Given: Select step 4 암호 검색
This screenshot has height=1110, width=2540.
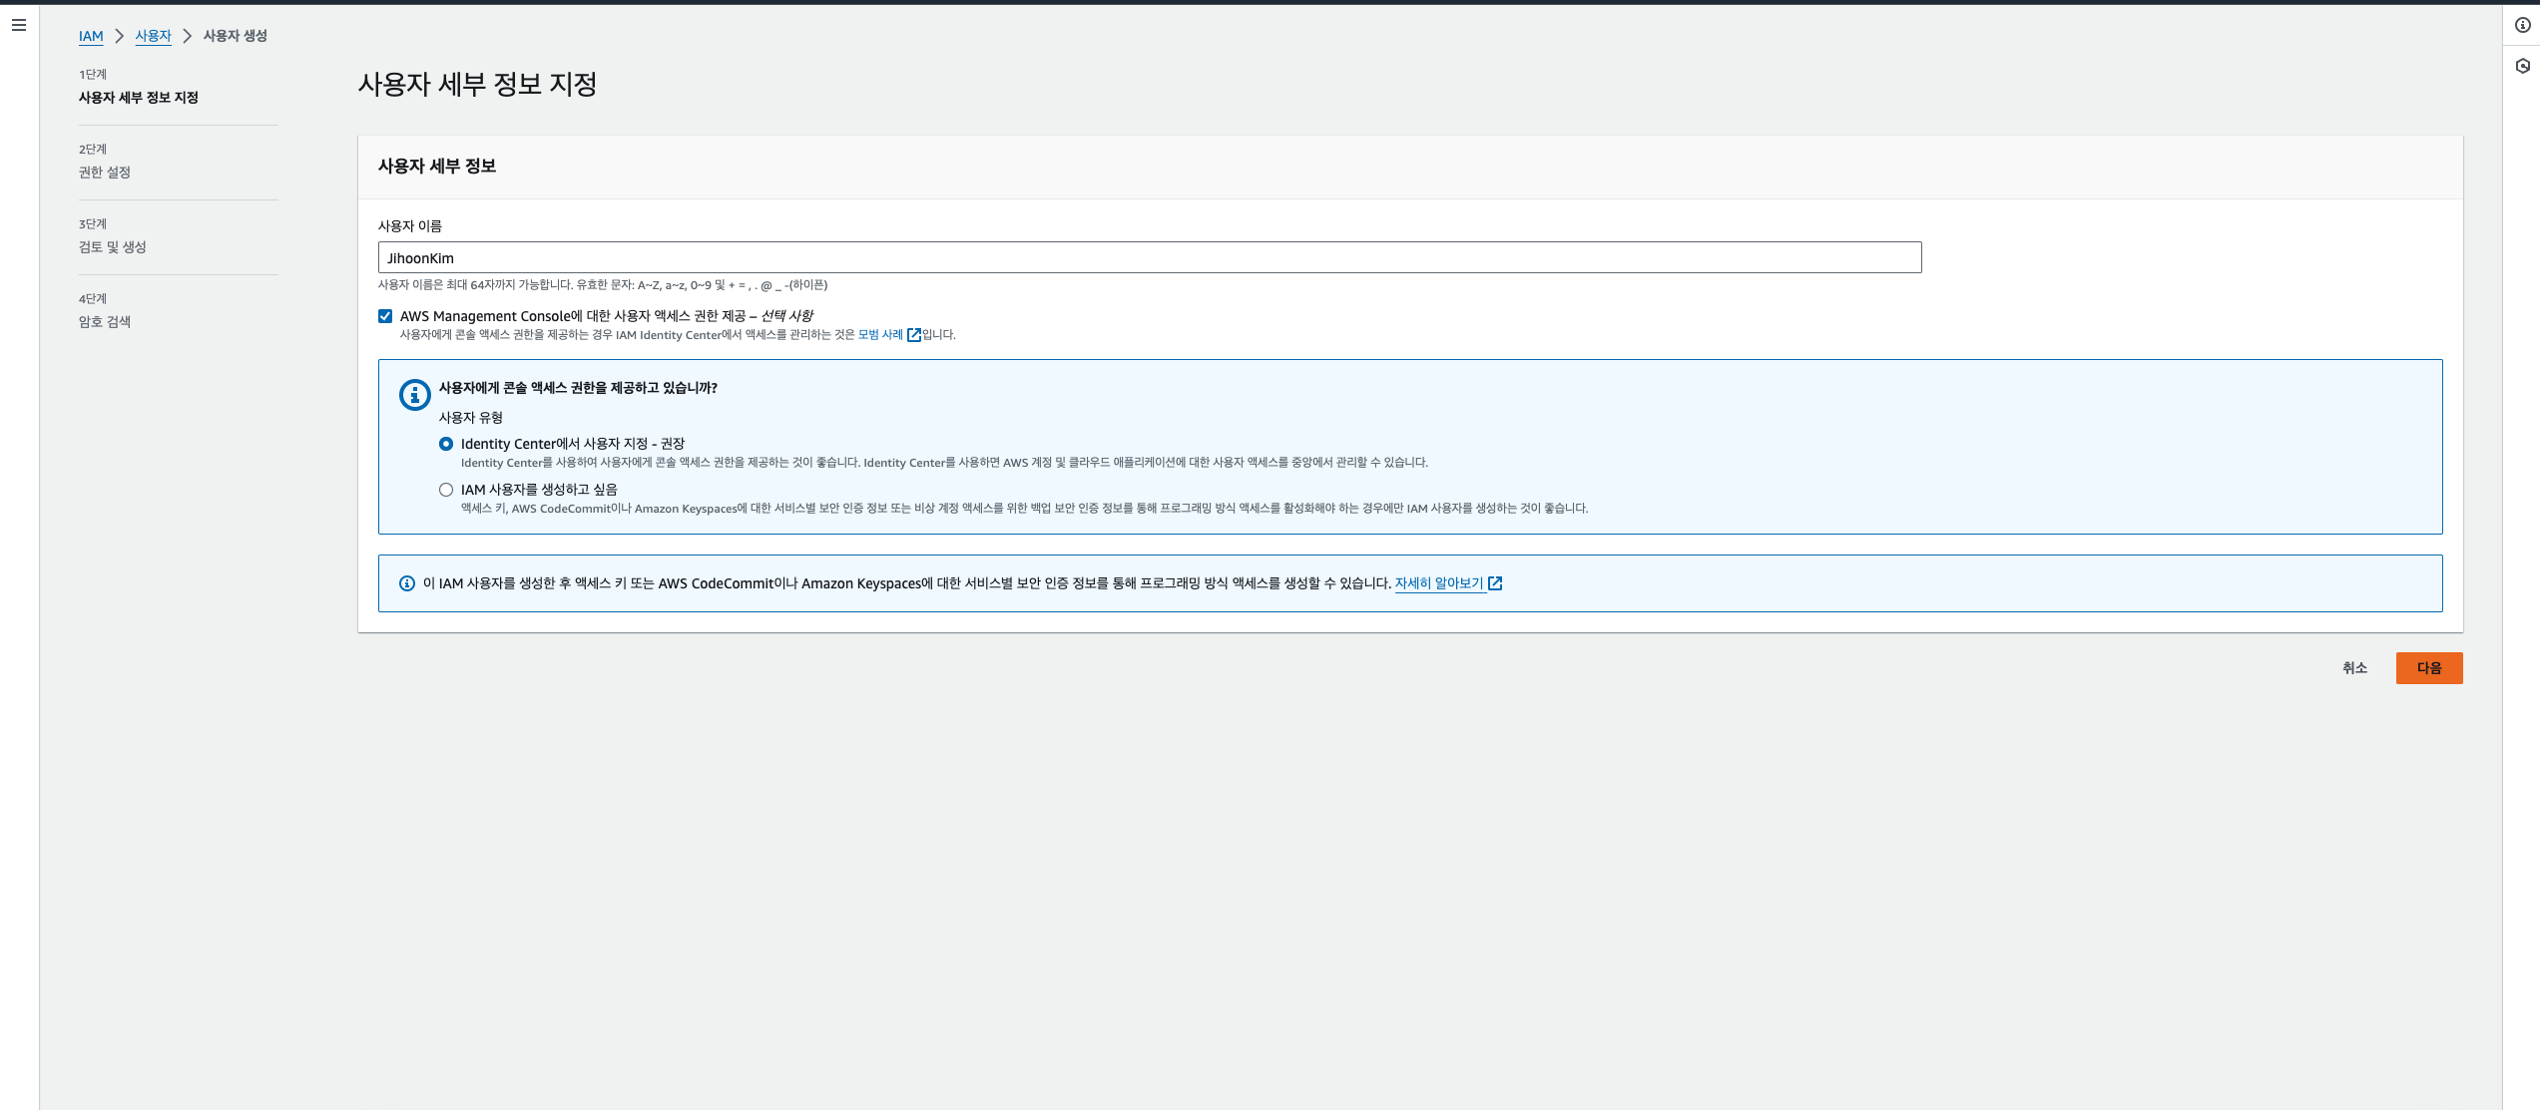Looking at the screenshot, I should click(x=105, y=322).
